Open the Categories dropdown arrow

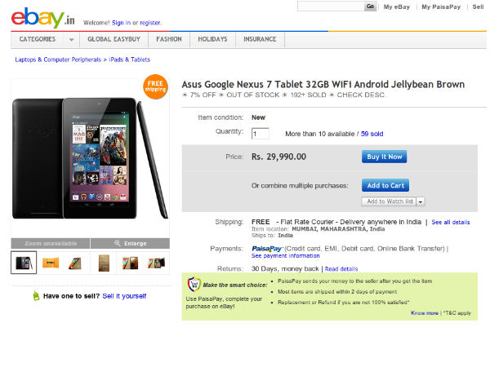(71, 39)
